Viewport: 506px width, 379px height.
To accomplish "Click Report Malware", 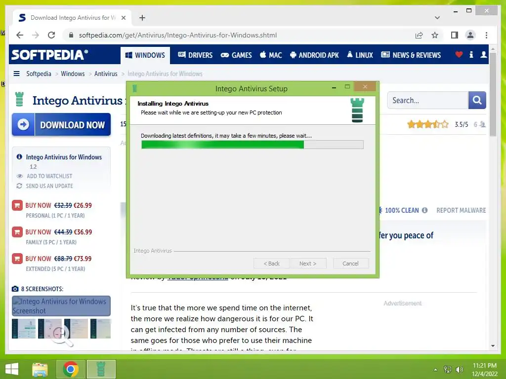I will click(x=461, y=210).
